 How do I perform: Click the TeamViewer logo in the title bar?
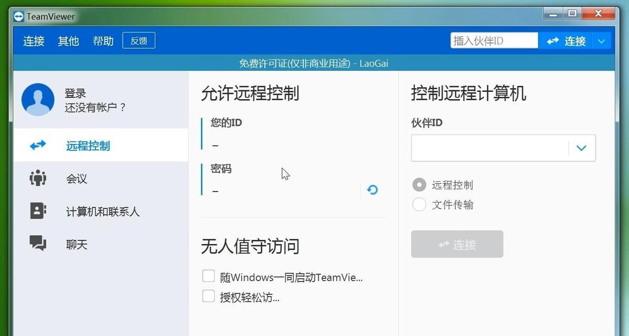(x=18, y=16)
